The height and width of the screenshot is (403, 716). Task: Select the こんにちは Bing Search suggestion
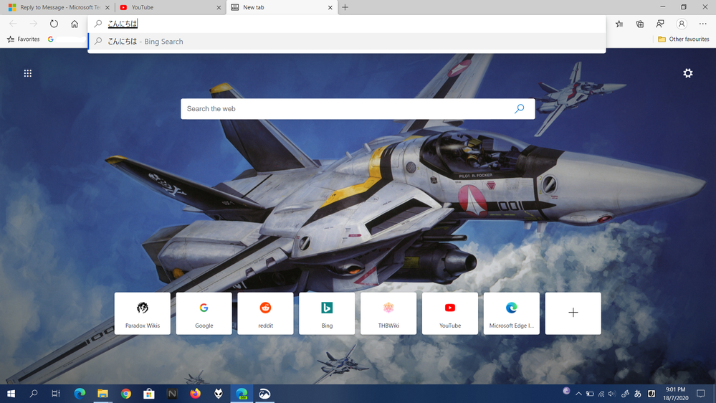[347, 42]
